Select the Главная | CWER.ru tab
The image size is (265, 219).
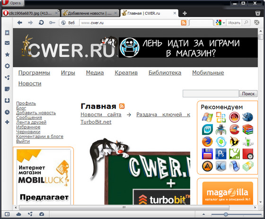click(x=149, y=13)
